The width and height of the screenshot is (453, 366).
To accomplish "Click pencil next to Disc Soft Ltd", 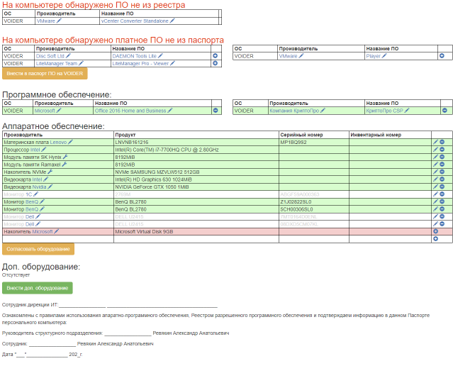I will click(x=68, y=56).
